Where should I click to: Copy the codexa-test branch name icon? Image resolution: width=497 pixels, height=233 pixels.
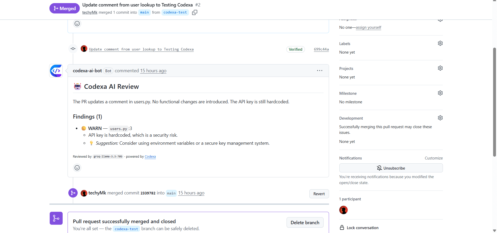pos(195,12)
